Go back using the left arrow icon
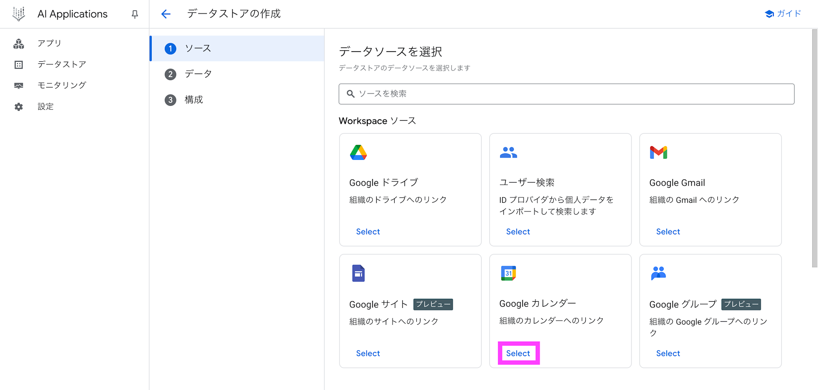 click(x=166, y=14)
